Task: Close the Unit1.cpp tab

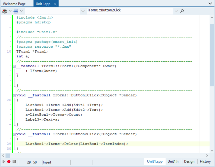Action: [x=55, y=4]
